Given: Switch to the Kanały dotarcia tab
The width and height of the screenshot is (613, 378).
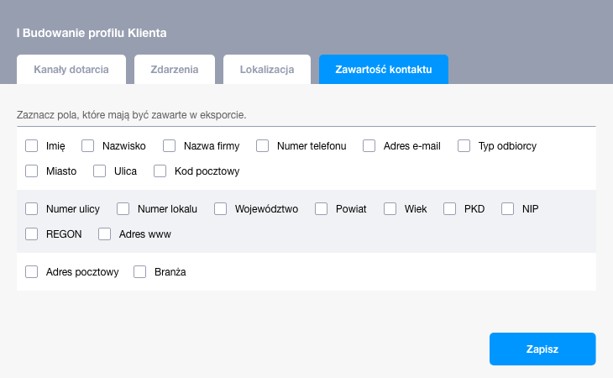Looking at the screenshot, I should pos(71,69).
